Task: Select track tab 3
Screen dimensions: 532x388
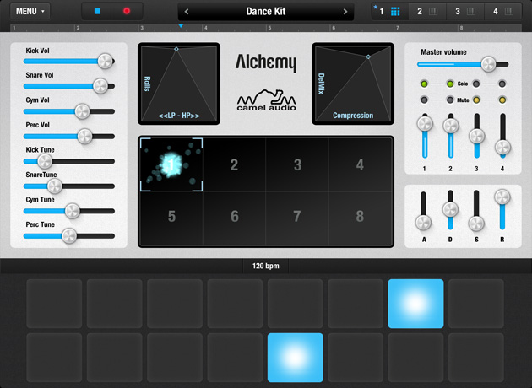Action: point(465,12)
